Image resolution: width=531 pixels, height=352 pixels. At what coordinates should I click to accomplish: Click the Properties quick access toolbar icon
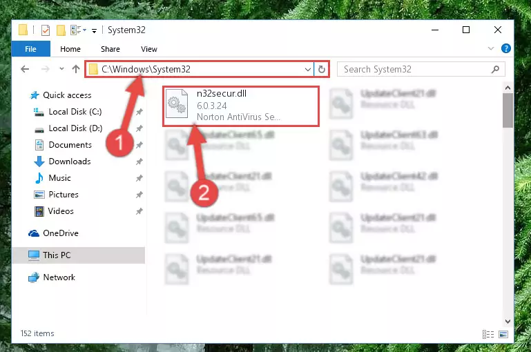46,30
